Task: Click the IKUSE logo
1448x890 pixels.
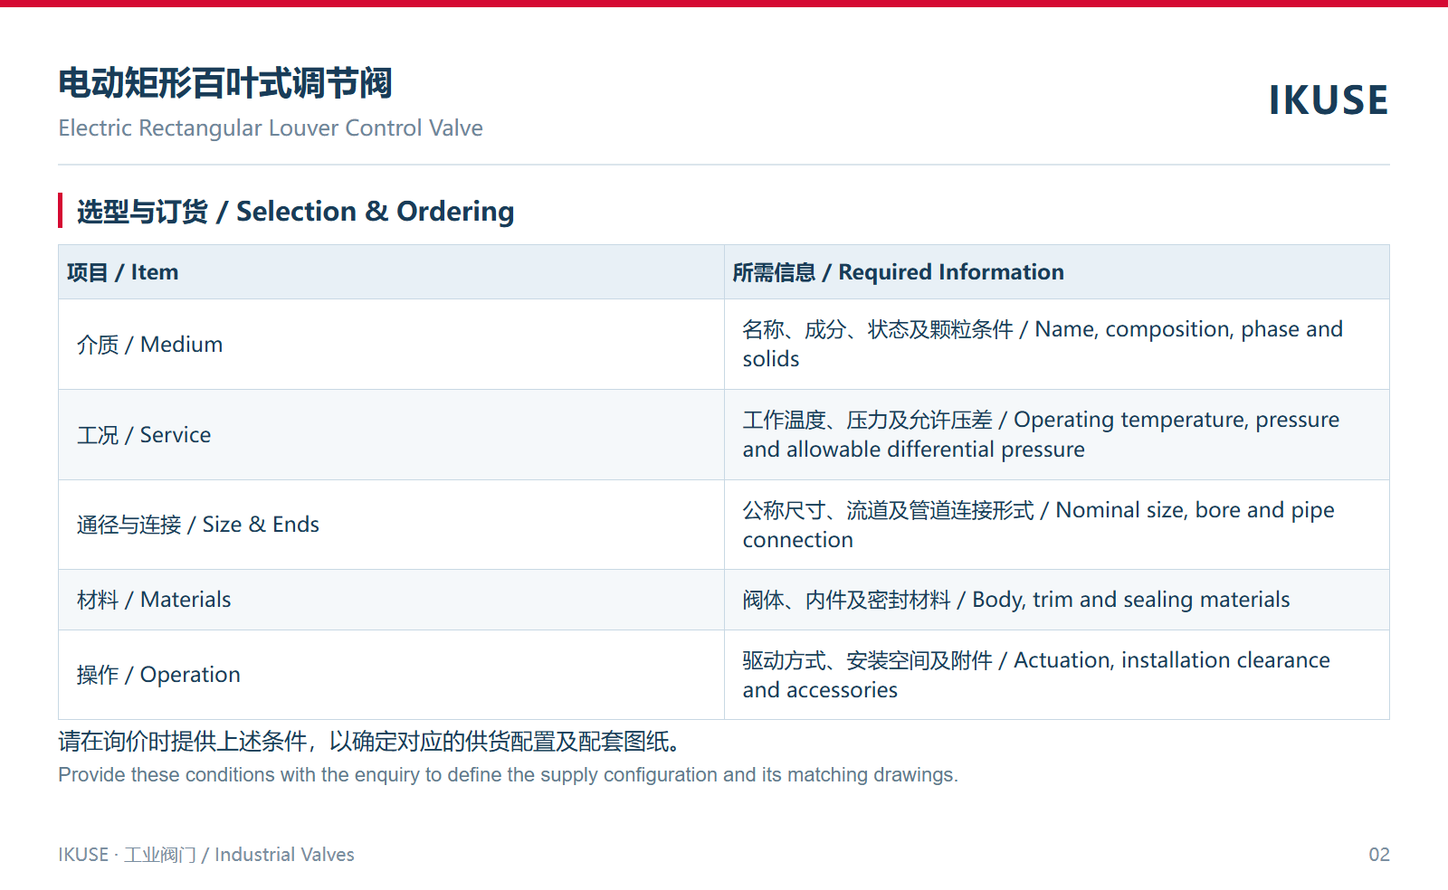Action: 1329,100
